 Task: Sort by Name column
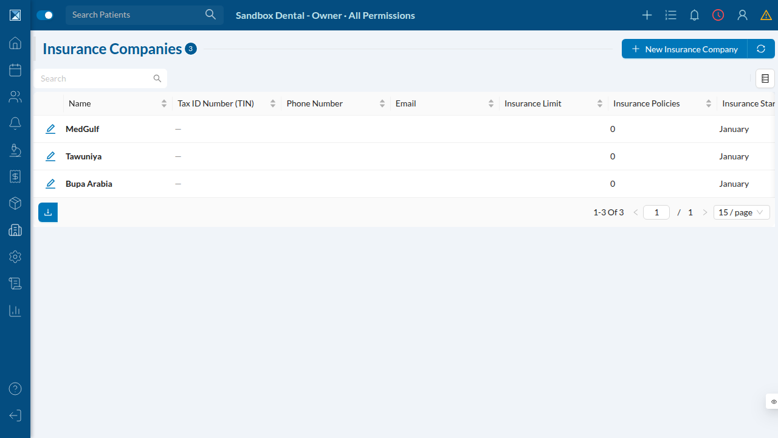click(164, 103)
